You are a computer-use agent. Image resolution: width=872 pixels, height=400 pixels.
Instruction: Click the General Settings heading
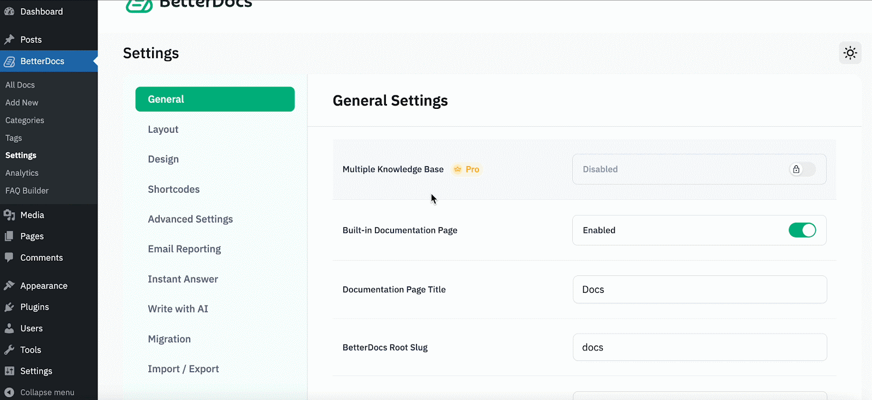390,101
